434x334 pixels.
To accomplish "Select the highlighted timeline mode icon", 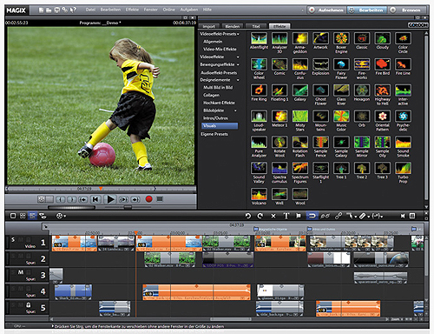I will tap(32, 216).
